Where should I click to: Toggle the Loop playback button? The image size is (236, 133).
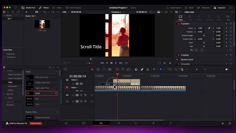point(126,63)
